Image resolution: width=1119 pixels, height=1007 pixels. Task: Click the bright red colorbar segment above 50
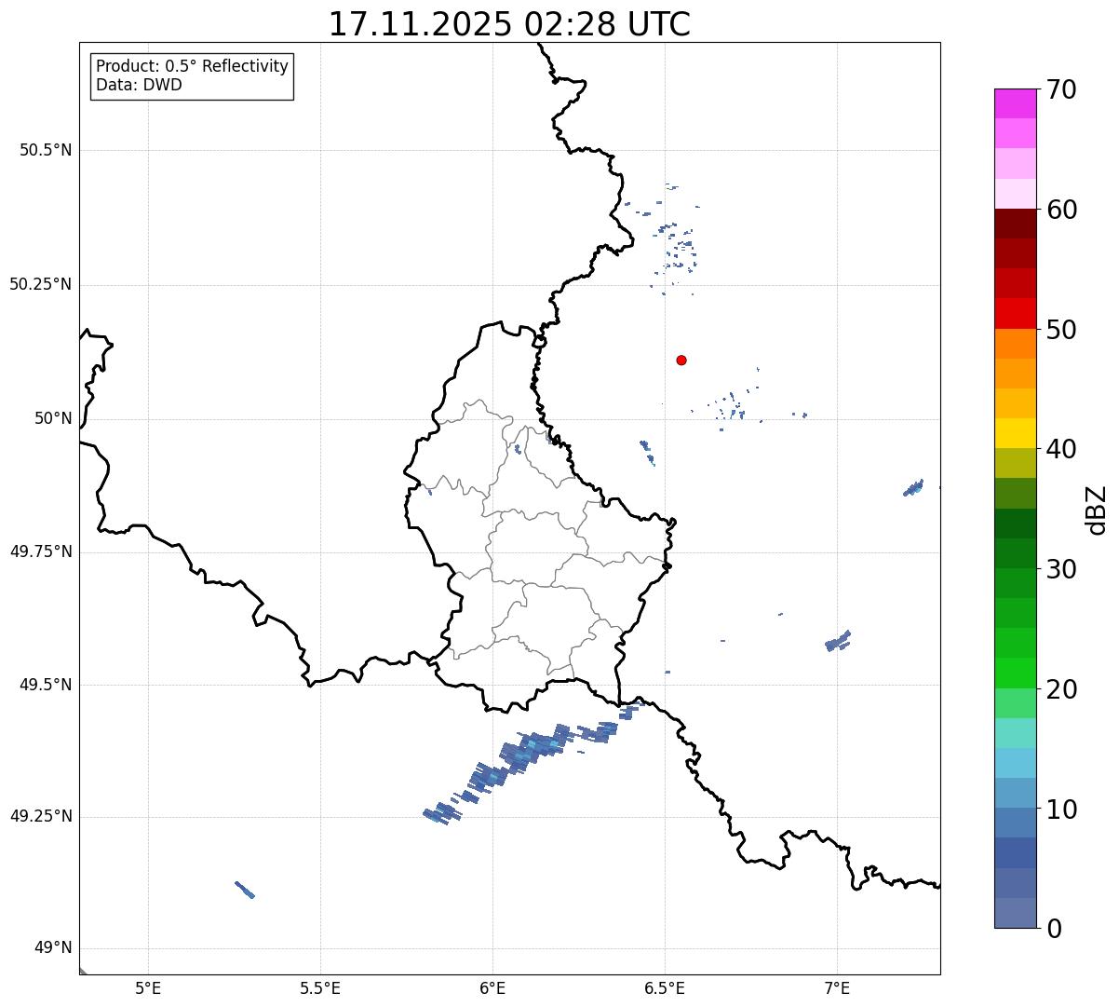[1015, 313]
